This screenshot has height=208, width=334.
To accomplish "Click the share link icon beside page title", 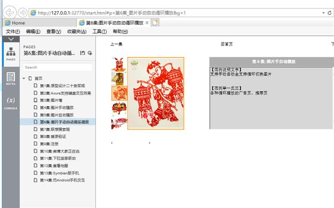I will 90,53.
